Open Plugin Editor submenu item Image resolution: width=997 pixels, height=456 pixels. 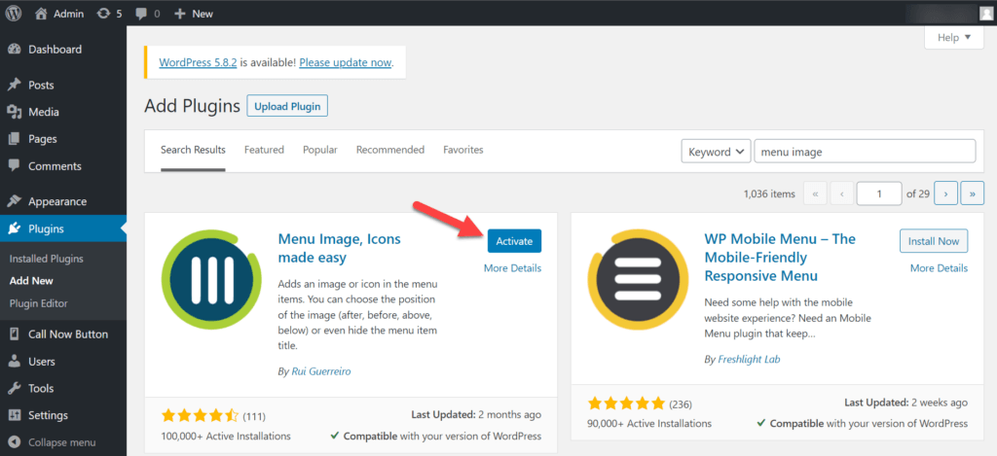[39, 303]
